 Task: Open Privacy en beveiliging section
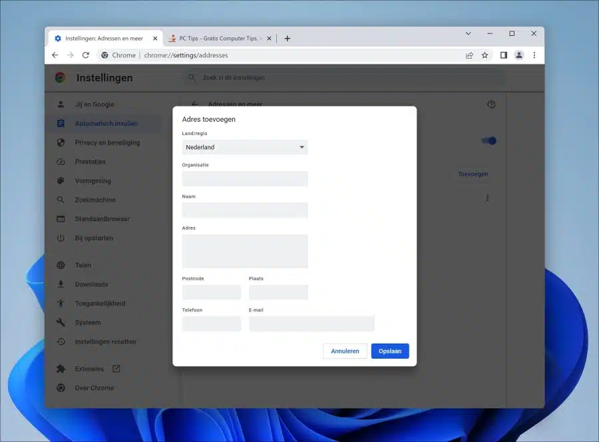[x=107, y=142]
